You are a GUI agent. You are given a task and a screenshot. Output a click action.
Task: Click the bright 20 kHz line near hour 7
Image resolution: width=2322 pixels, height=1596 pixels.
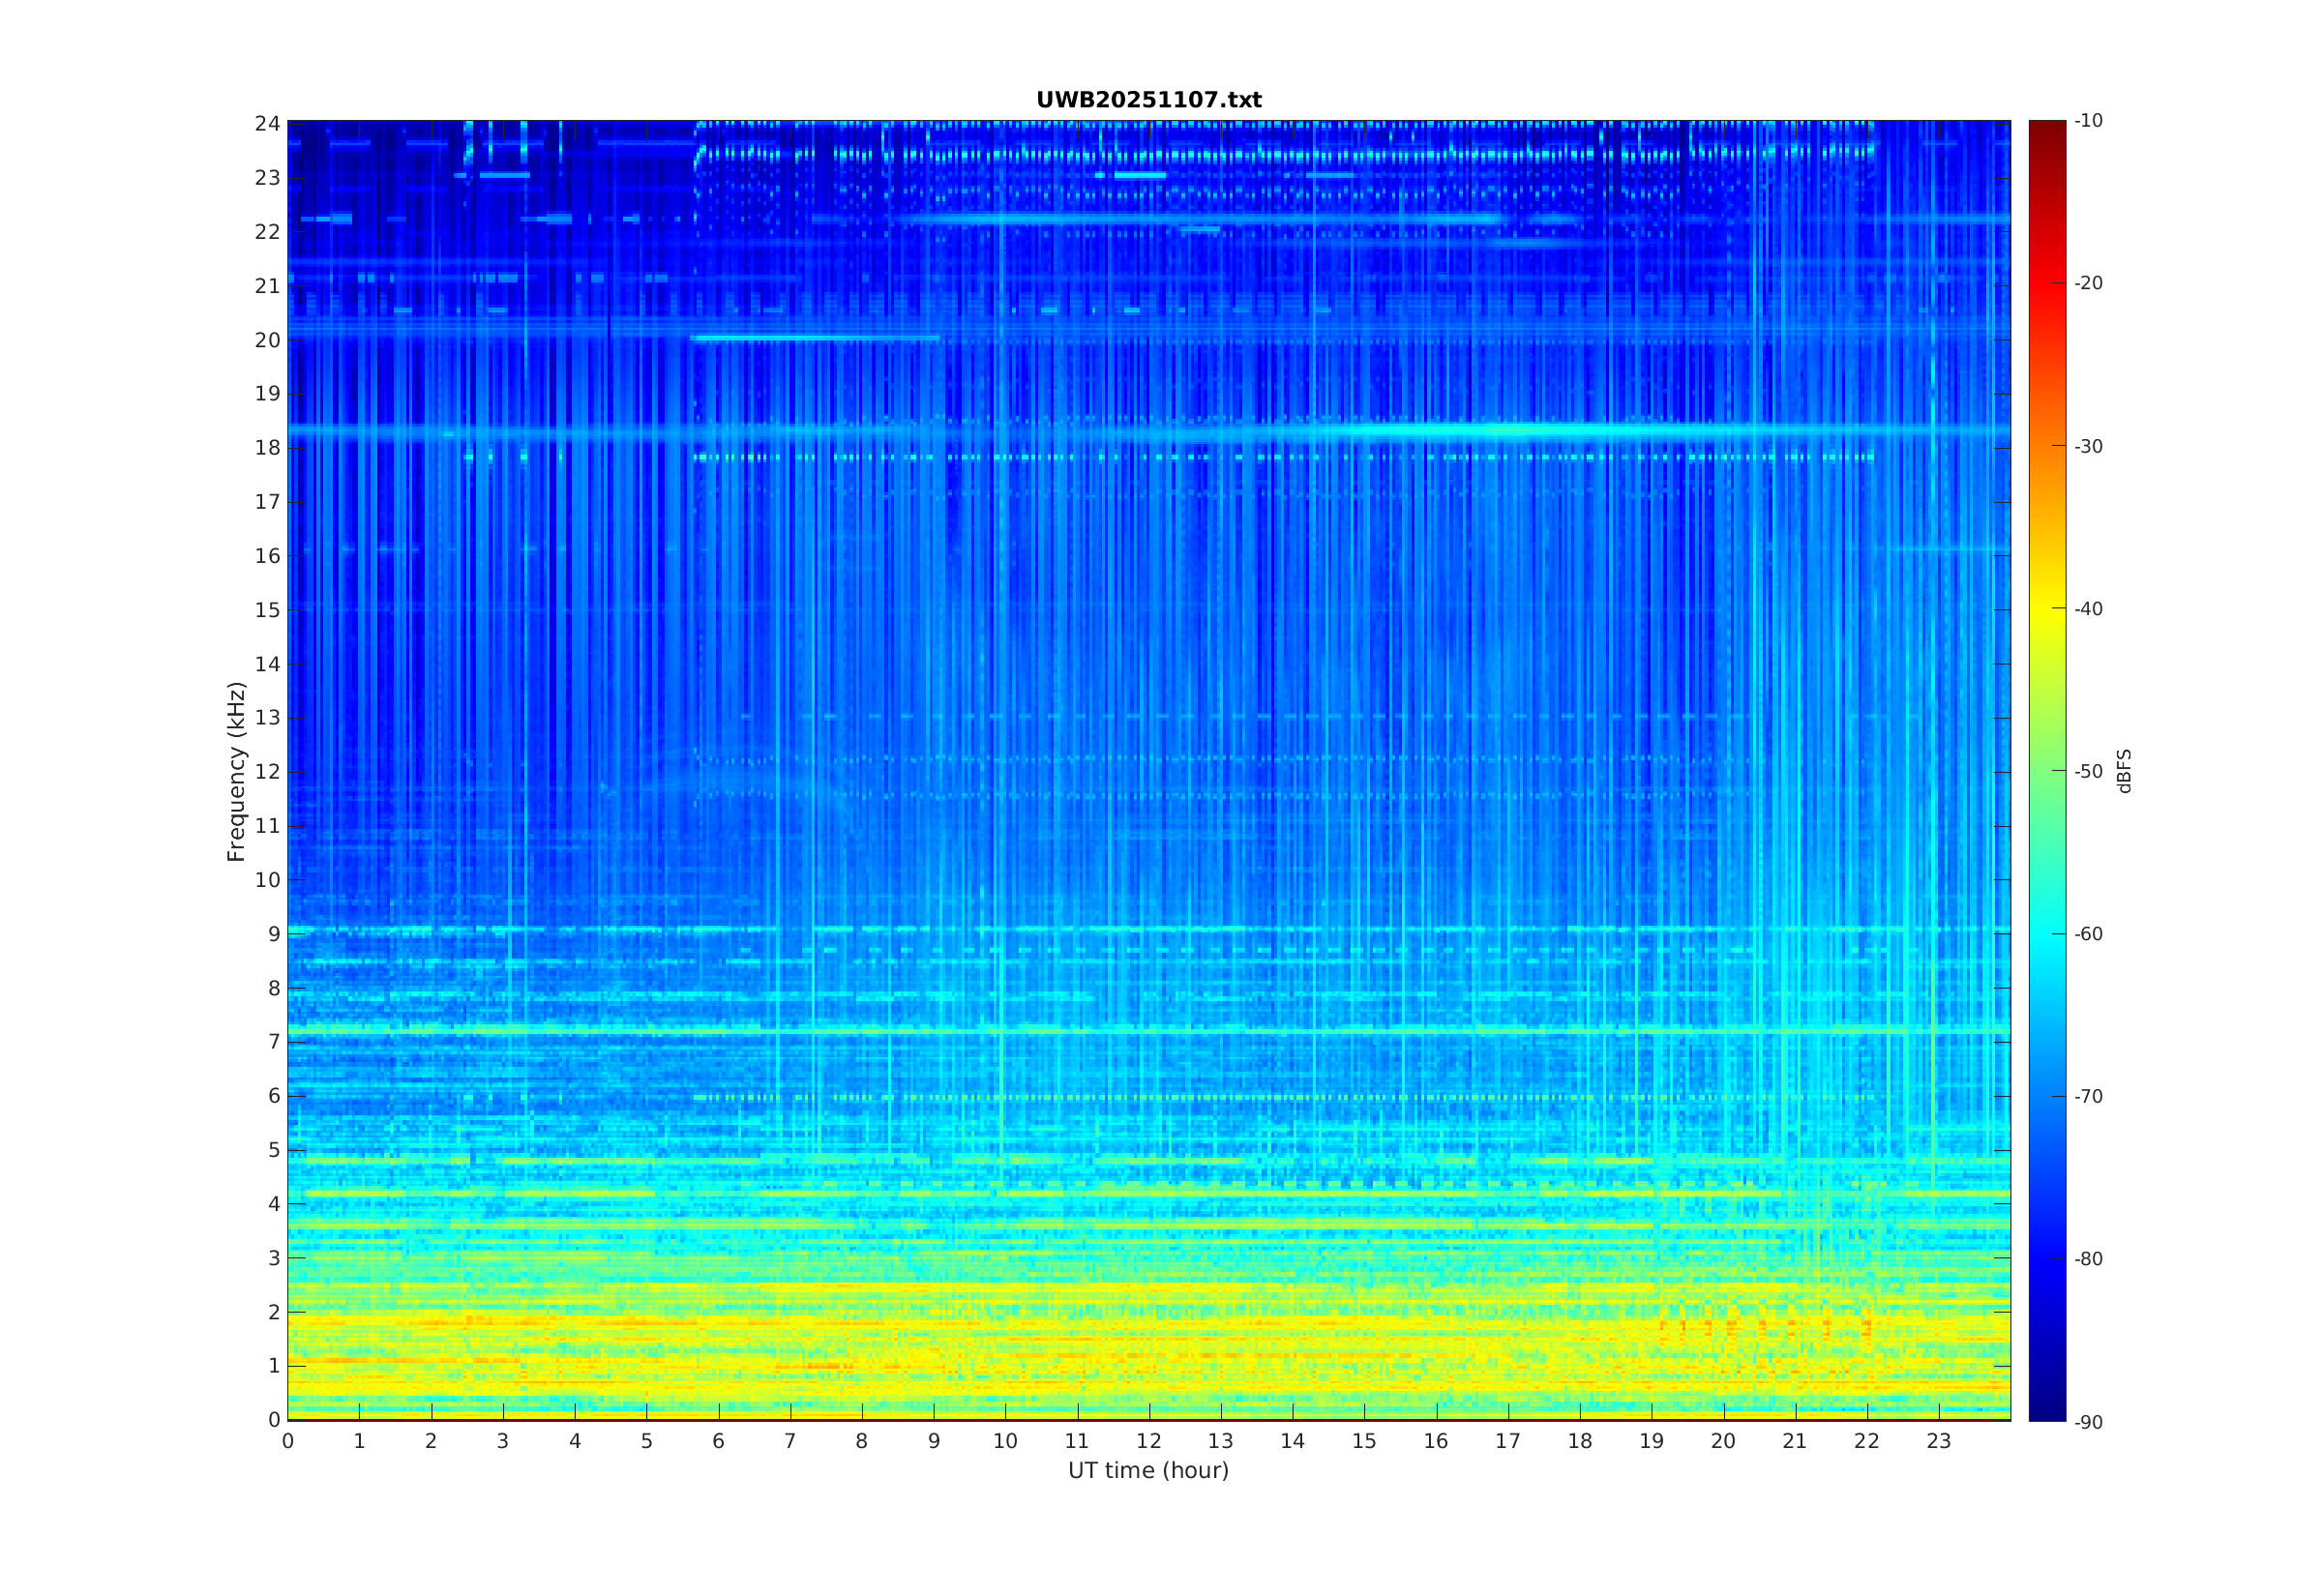pos(790,338)
